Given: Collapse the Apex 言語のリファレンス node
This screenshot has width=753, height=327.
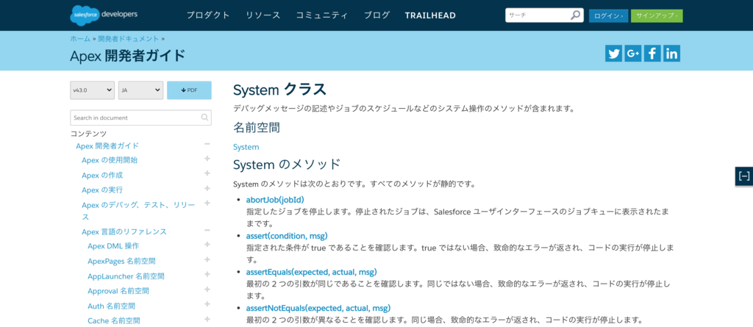Looking at the screenshot, I should pyautogui.click(x=207, y=231).
